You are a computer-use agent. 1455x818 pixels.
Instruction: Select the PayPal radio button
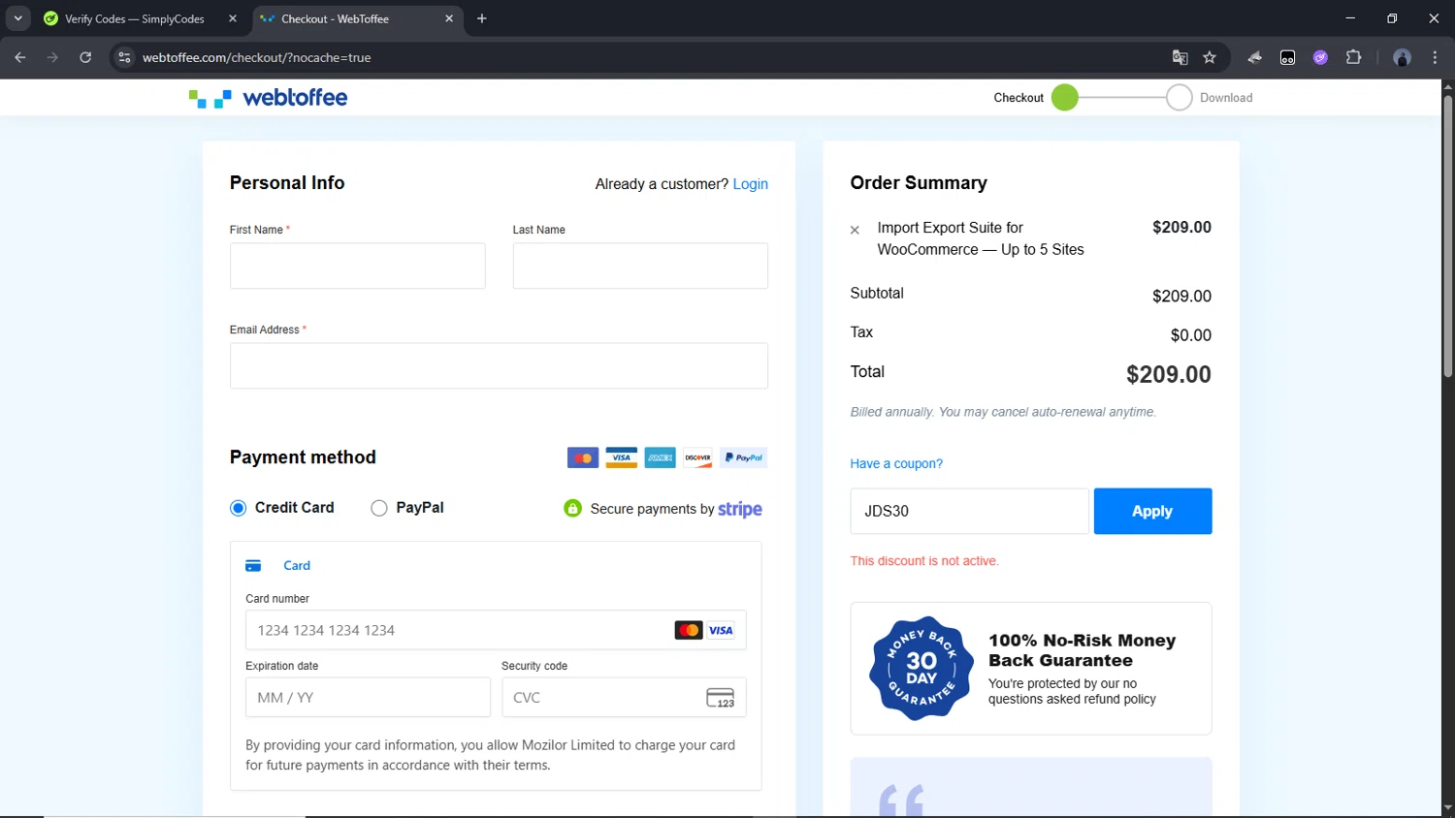tap(379, 508)
